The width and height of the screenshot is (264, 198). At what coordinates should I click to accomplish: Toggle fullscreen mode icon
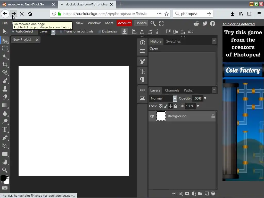161,23
